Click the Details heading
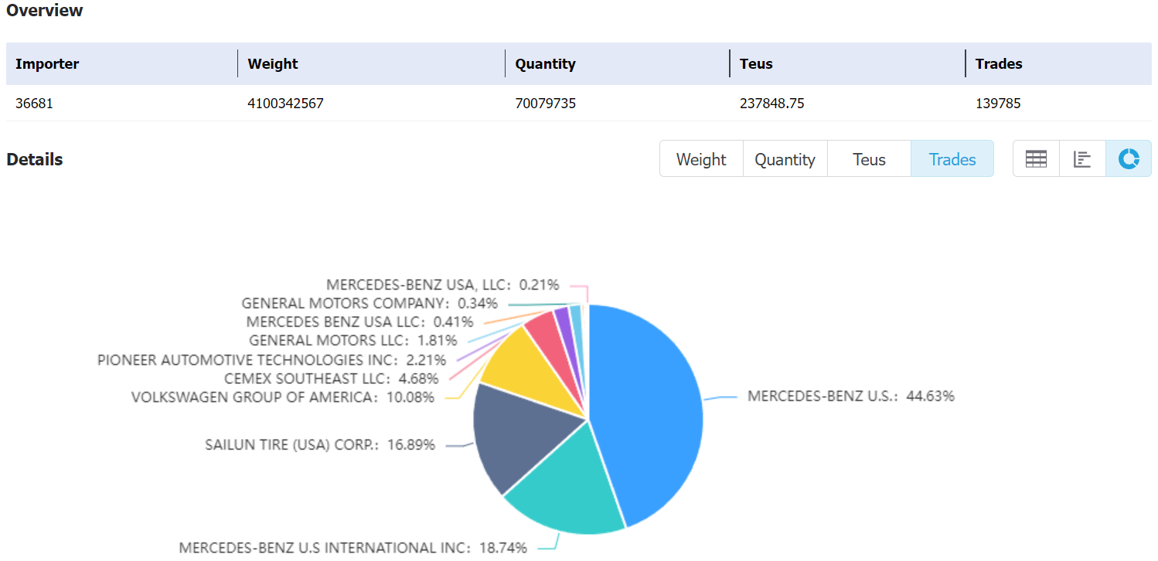1158x561 pixels. [35, 159]
